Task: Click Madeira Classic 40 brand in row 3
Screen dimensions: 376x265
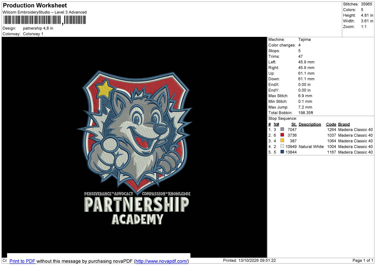Action: [x=355, y=141]
